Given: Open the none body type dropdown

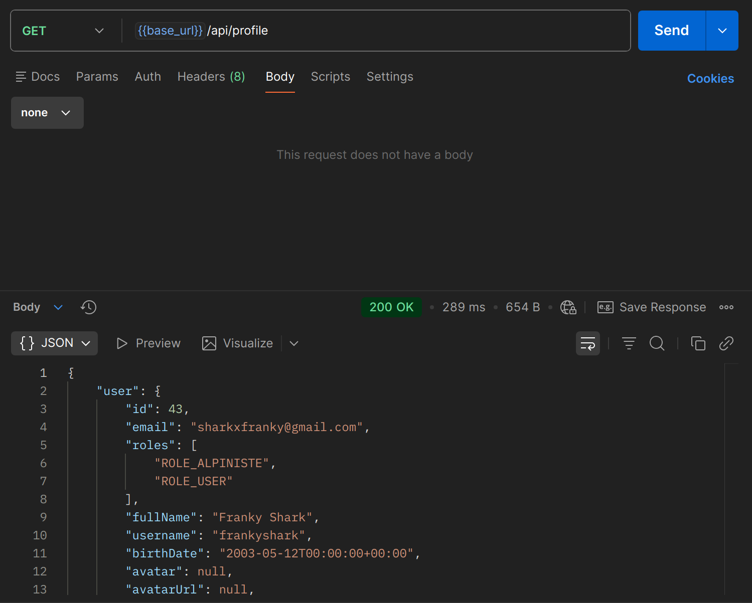Looking at the screenshot, I should click(47, 113).
